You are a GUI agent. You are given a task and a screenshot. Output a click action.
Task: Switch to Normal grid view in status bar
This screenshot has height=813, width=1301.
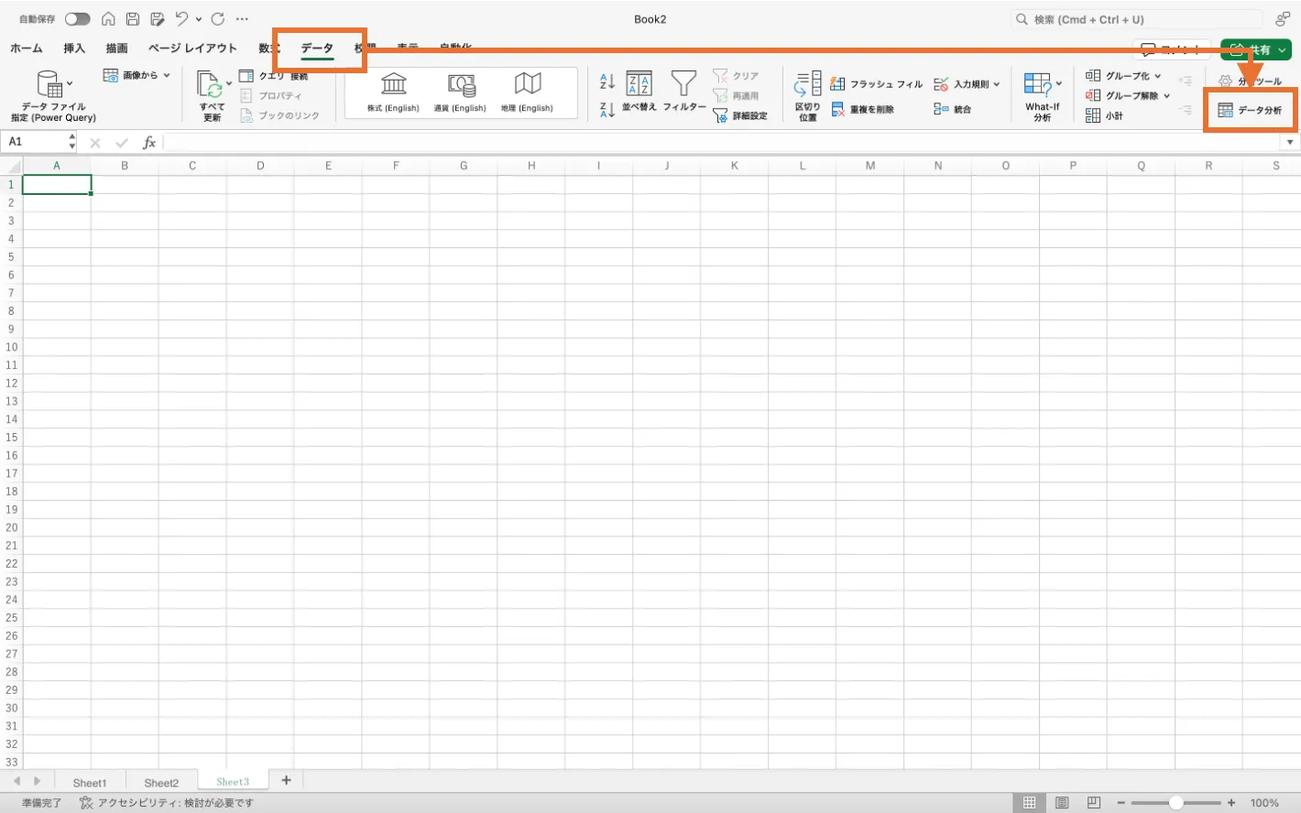[x=1029, y=803]
